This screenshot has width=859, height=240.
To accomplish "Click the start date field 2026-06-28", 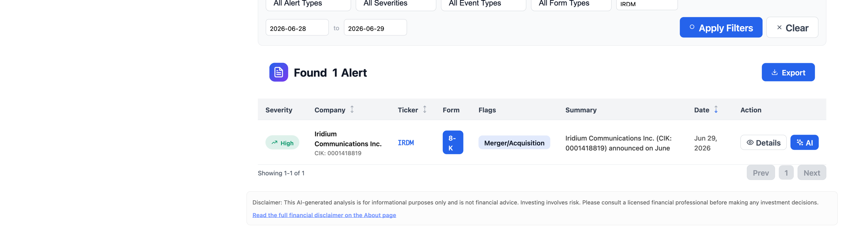I will tap(297, 27).
